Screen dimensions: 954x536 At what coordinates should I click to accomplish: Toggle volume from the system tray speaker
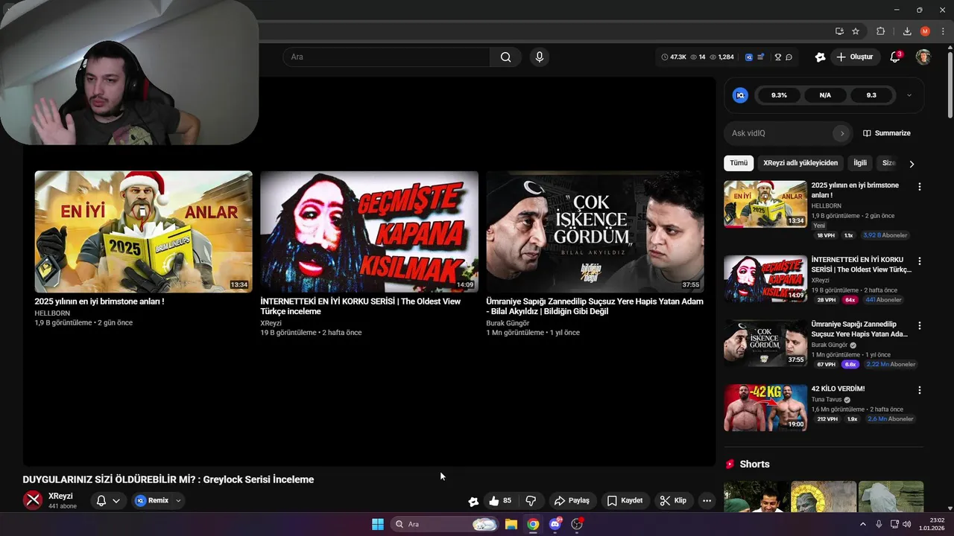pos(906,524)
